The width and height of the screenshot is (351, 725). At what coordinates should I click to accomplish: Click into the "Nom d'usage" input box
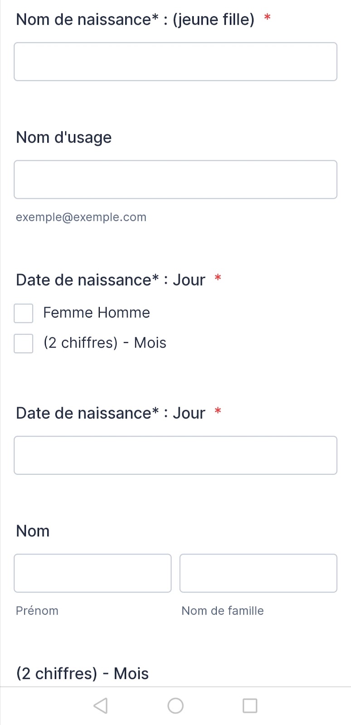point(175,179)
